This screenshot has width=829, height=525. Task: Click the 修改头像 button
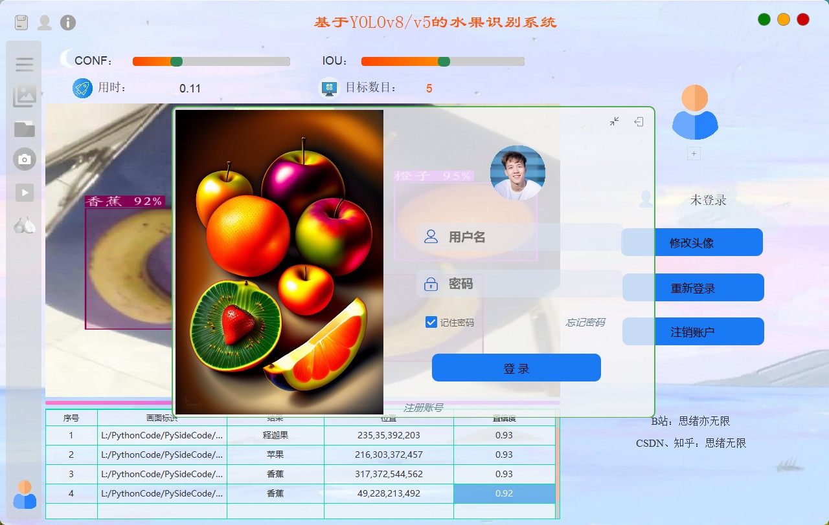tap(692, 242)
